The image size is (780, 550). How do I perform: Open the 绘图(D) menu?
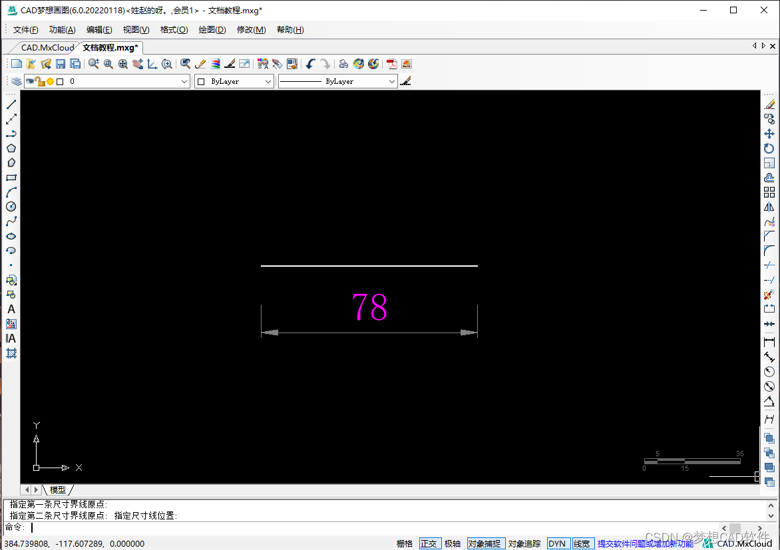(x=212, y=30)
